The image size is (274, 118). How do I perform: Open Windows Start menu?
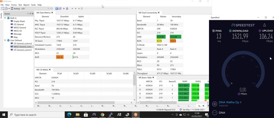4,115
